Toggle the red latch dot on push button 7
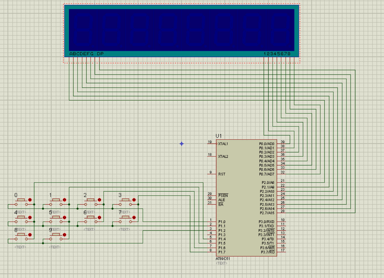Viewport: 384px width, 278px height. [x=134, y=217]
